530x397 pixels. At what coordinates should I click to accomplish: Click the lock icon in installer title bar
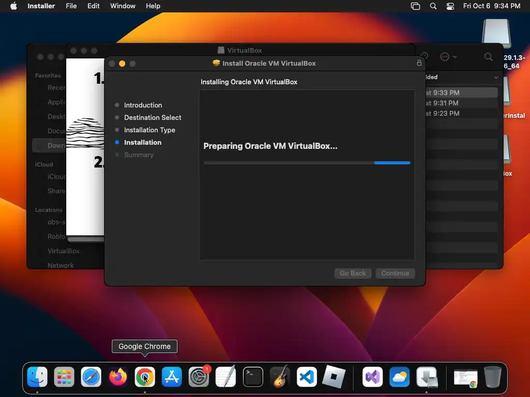click(419, 63)
